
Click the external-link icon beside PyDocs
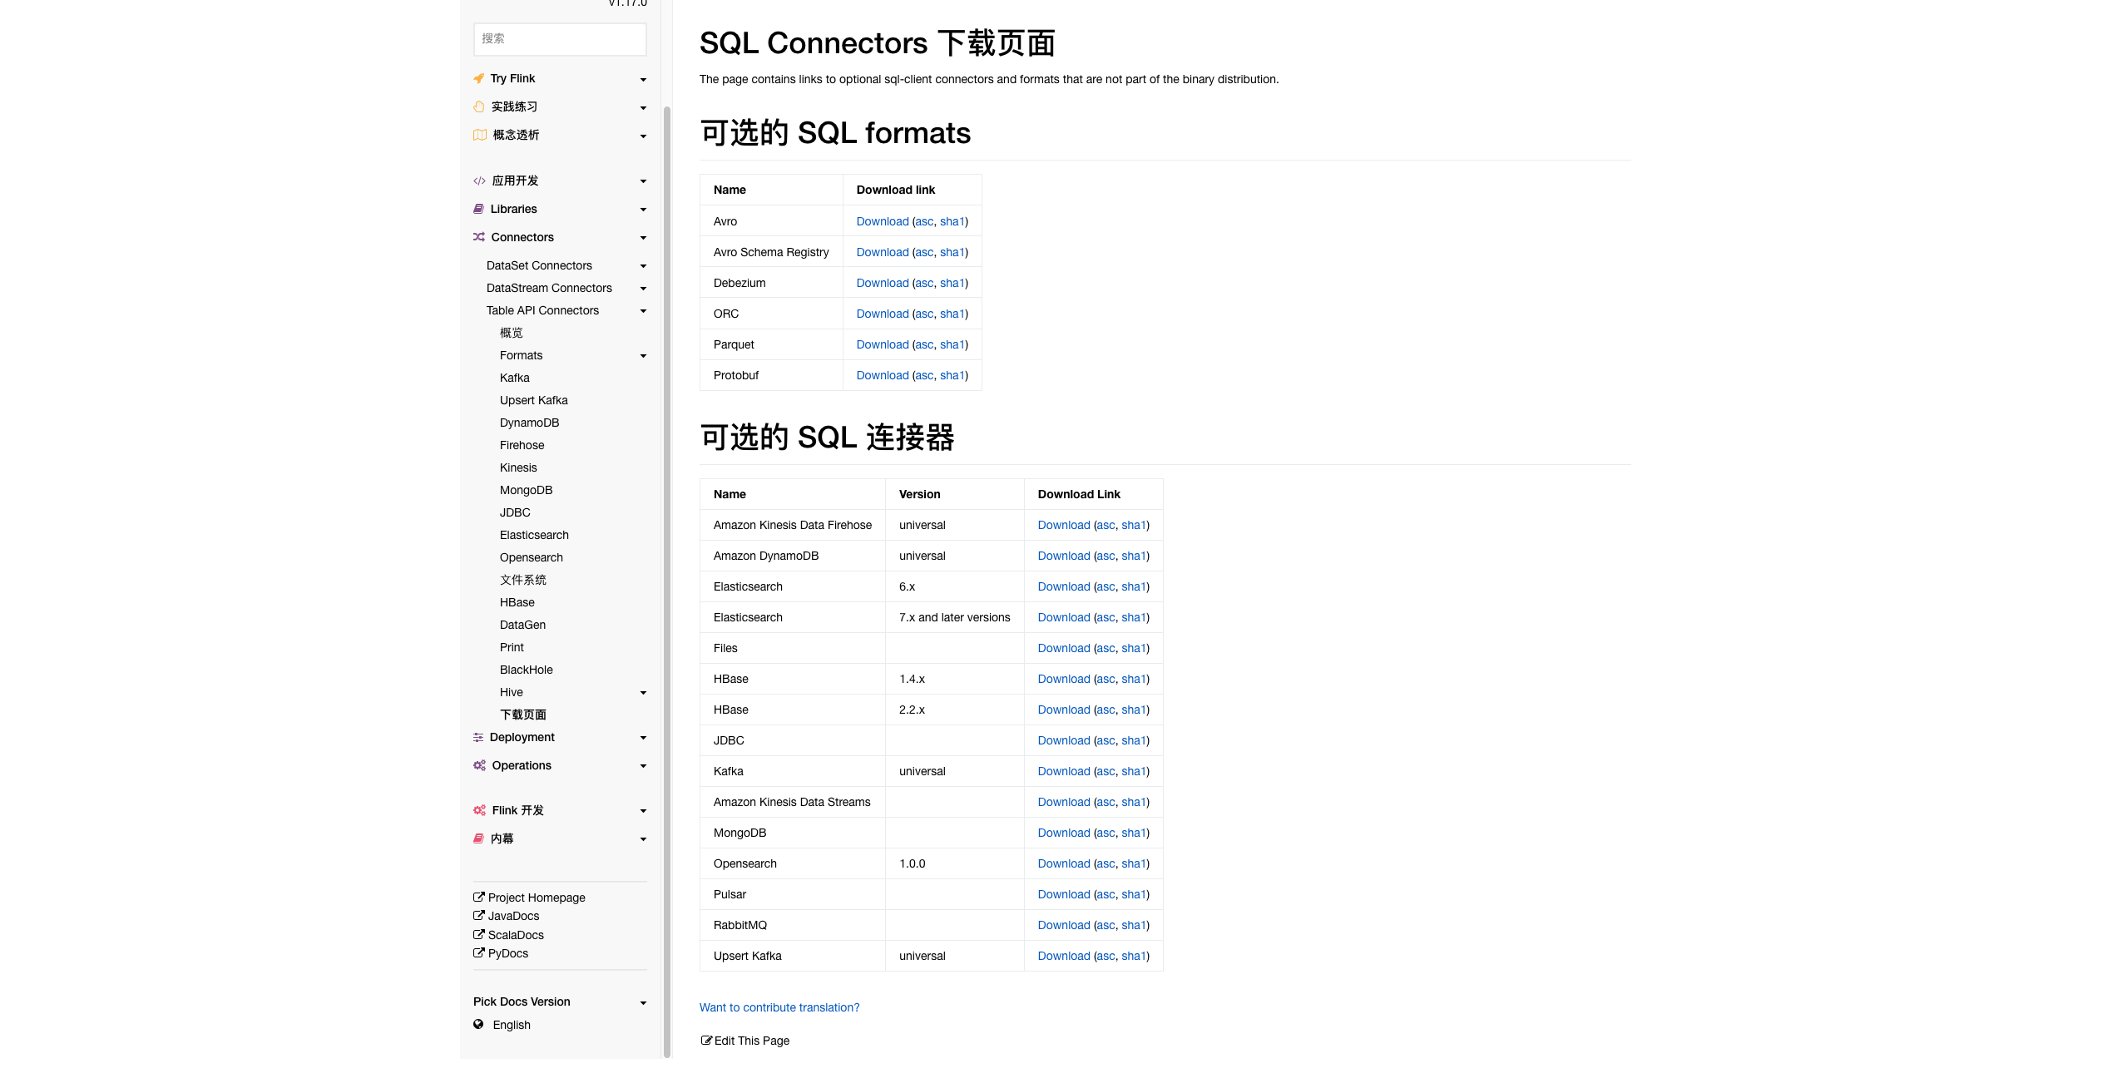(479, 952)
